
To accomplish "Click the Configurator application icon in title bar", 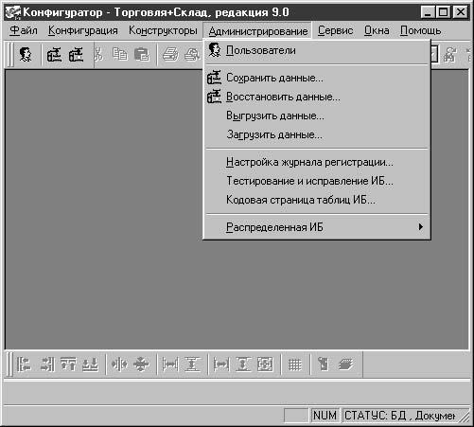I will 13,12.
